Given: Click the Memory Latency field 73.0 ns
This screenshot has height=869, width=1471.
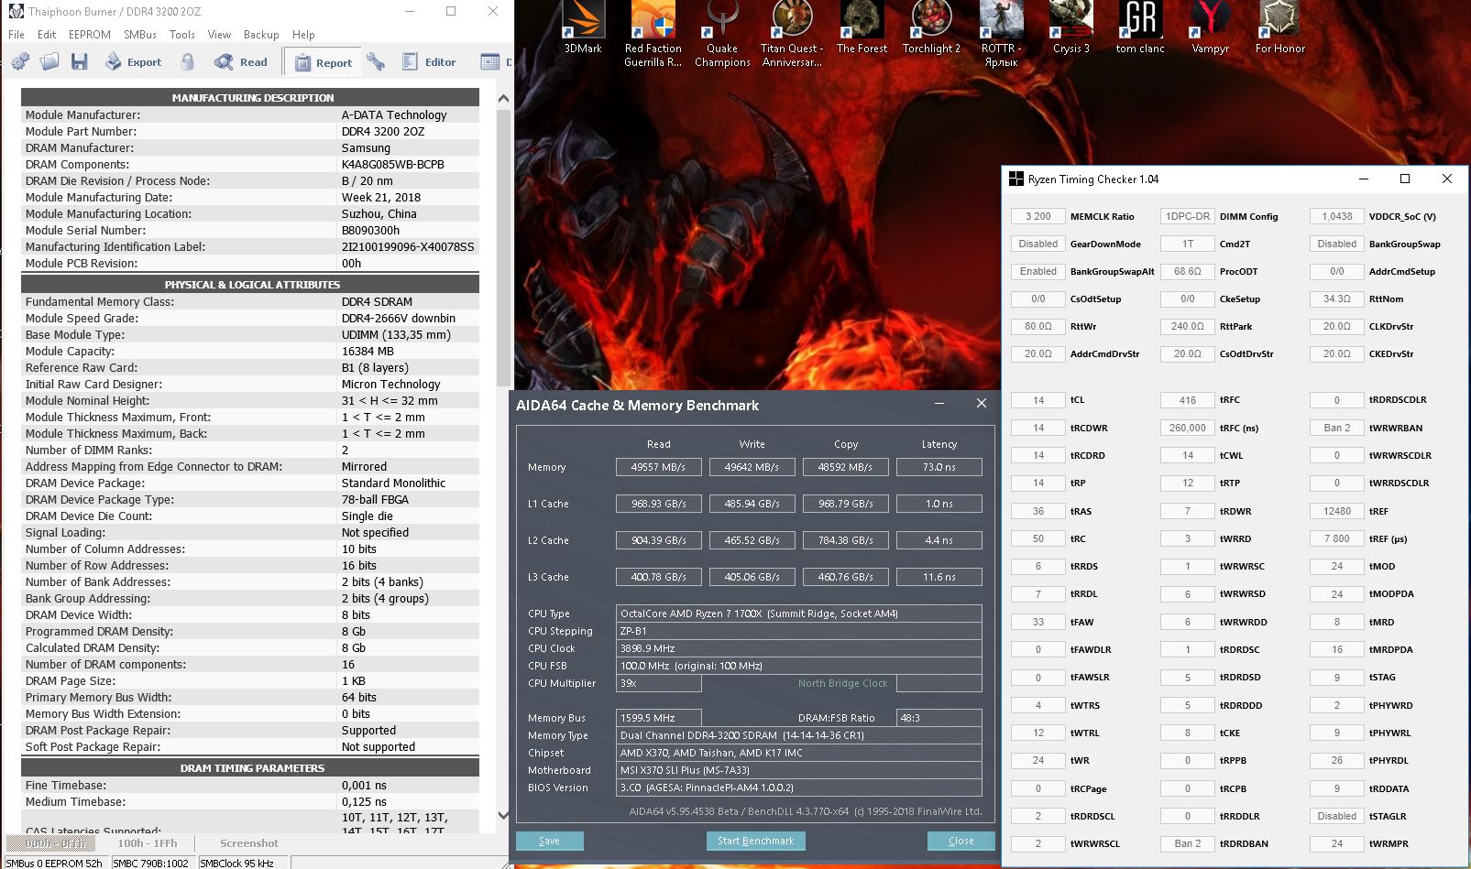Looking at the screenshot, I should [x=939, y=467].
